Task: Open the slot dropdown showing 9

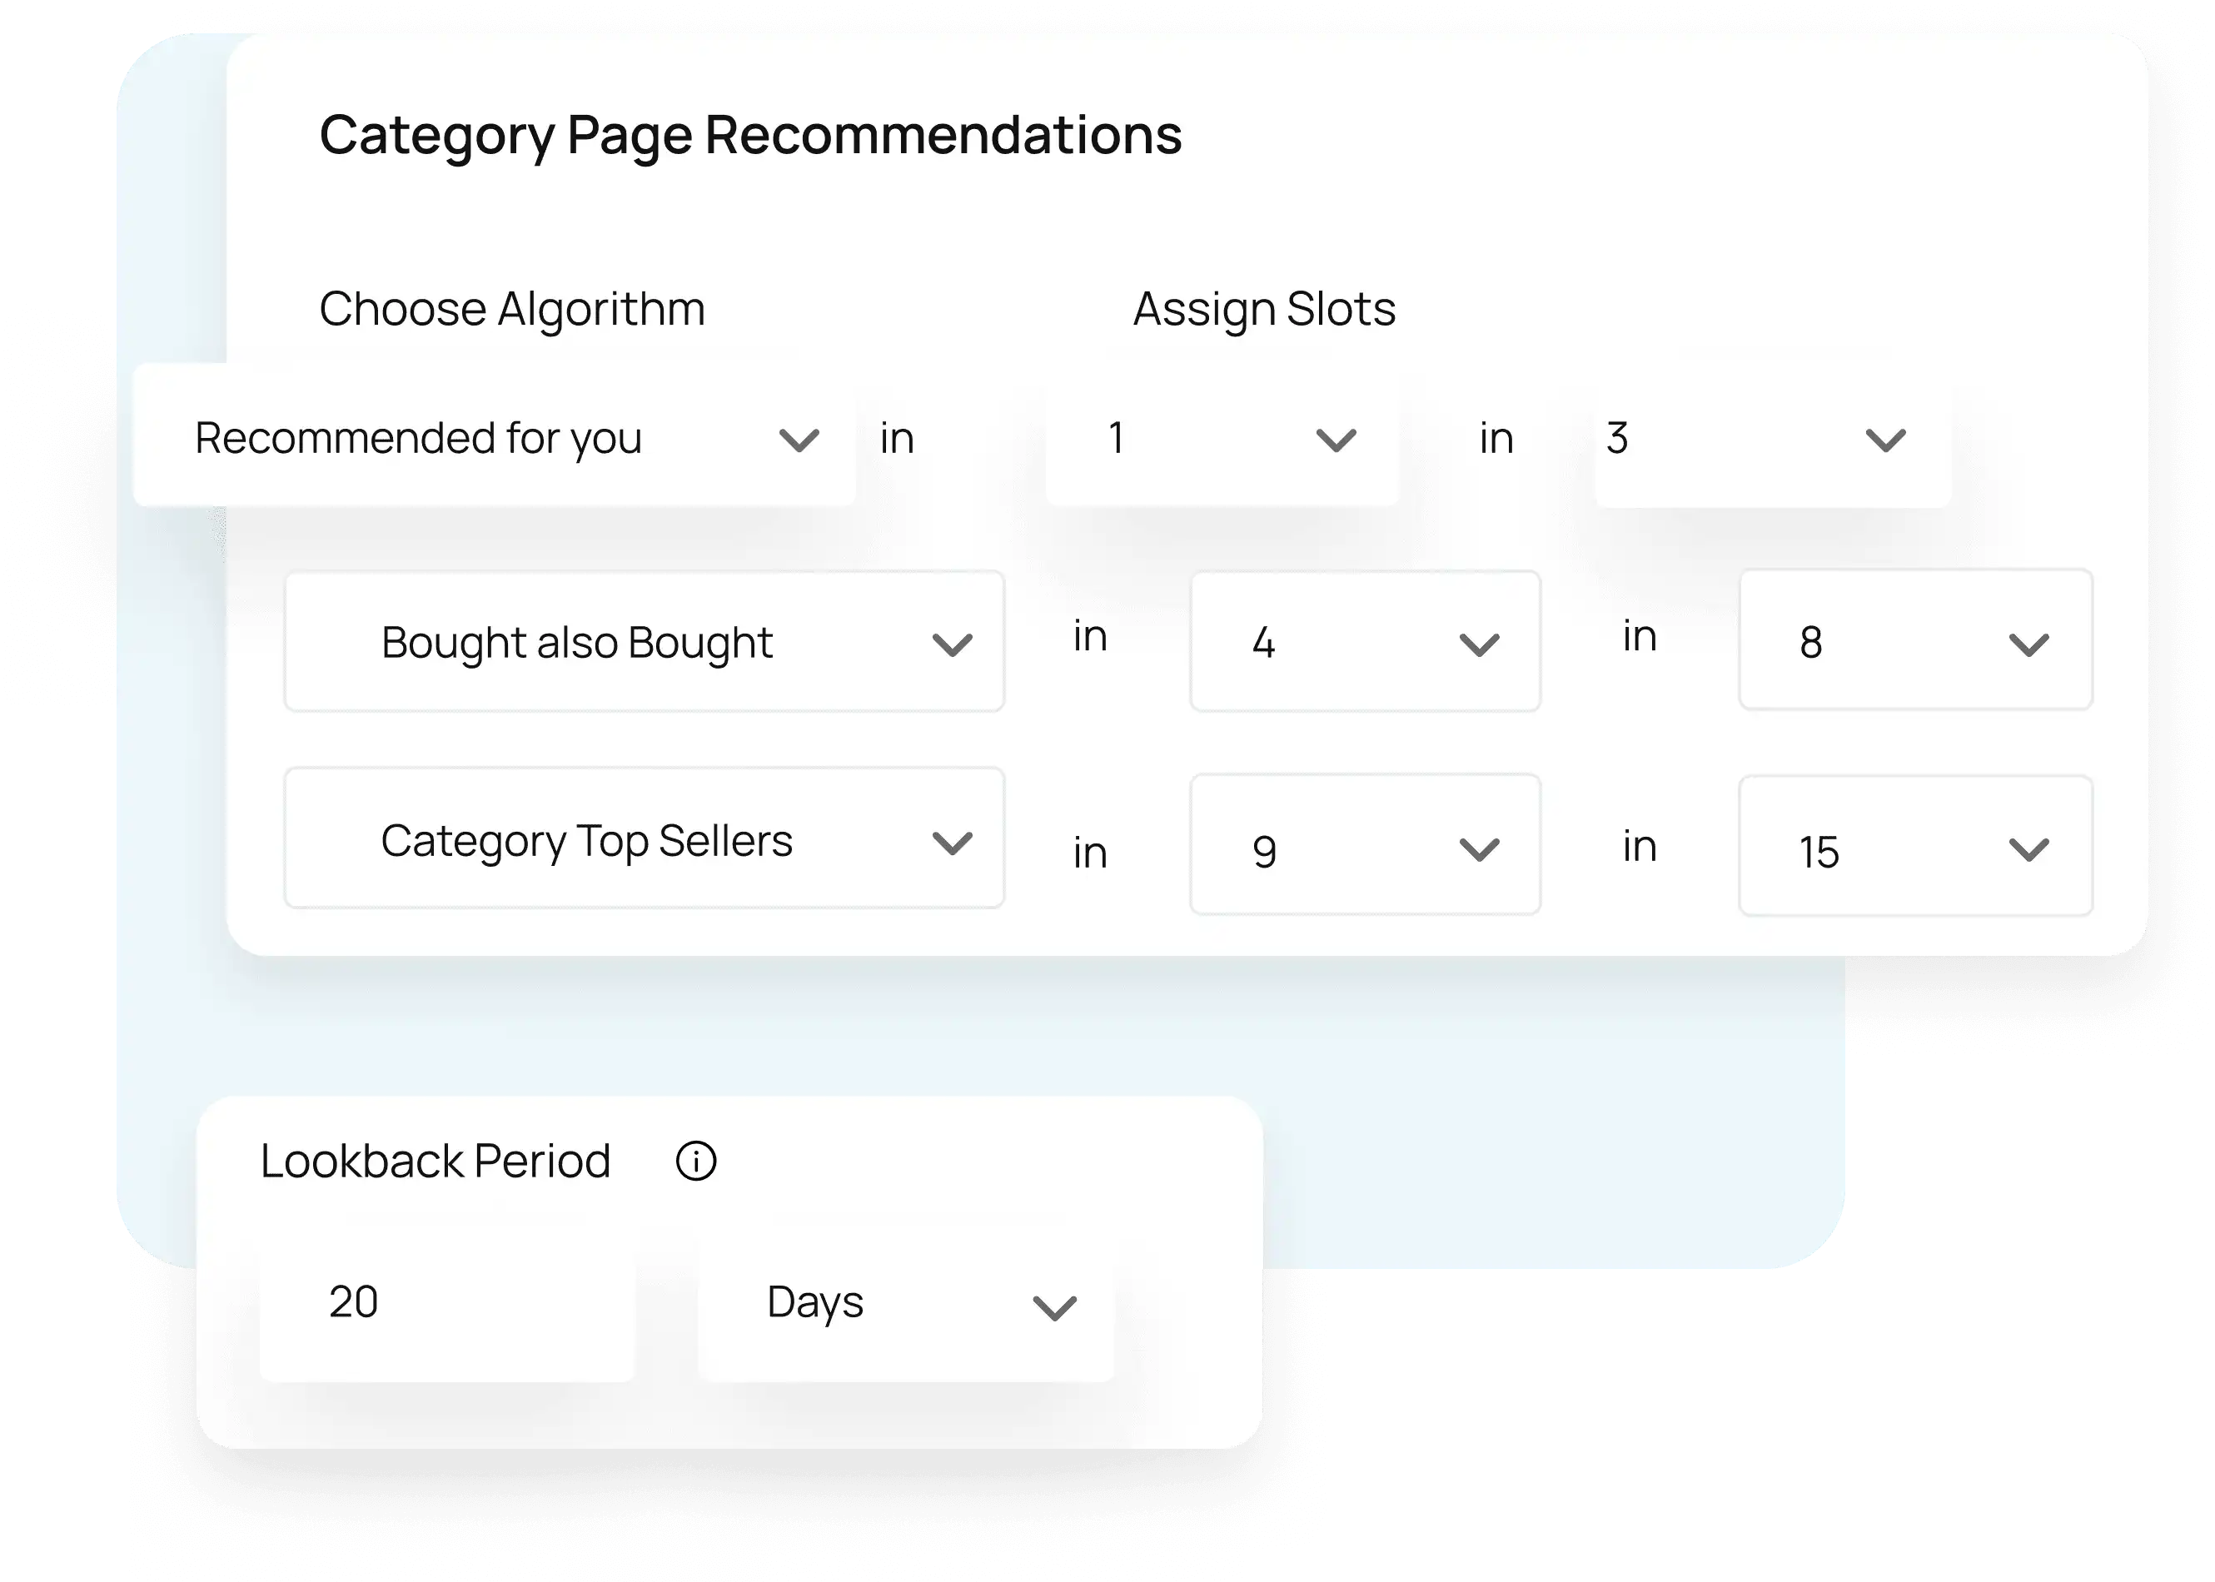Action: click(1365, 846)
